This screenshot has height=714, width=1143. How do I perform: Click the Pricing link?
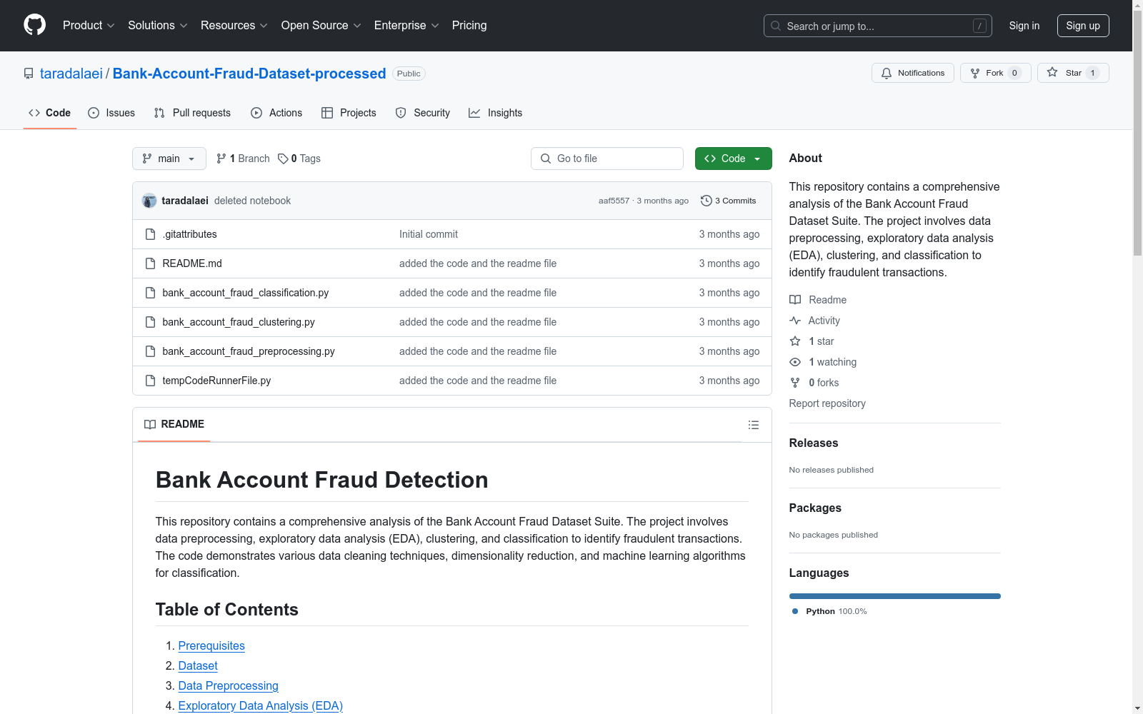pyautogui.click(x=469, y=25)
